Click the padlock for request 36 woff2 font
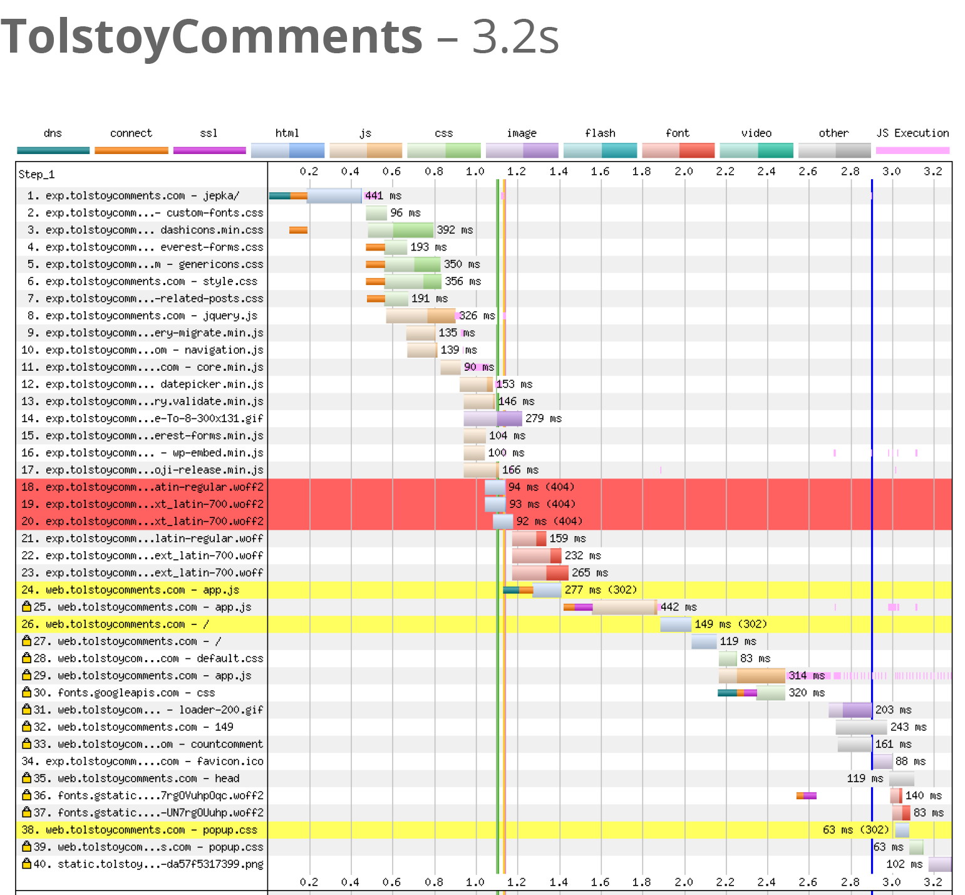 (26, 795)
